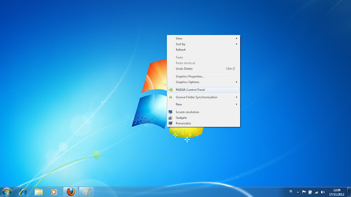The image size is (351, 197).
Task: Open the network signal tray icon
Action: pos(316,192)
